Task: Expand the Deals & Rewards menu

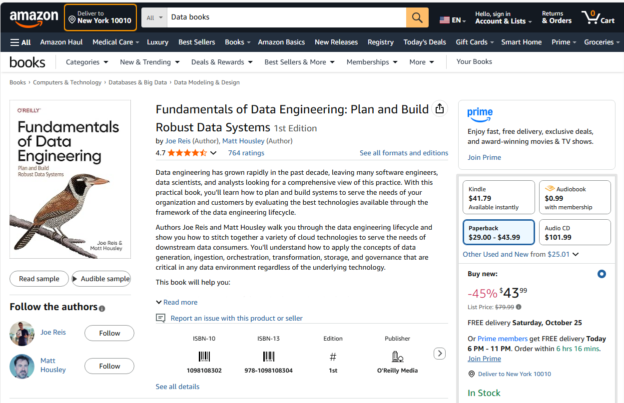Action: [x=222, y=62]
